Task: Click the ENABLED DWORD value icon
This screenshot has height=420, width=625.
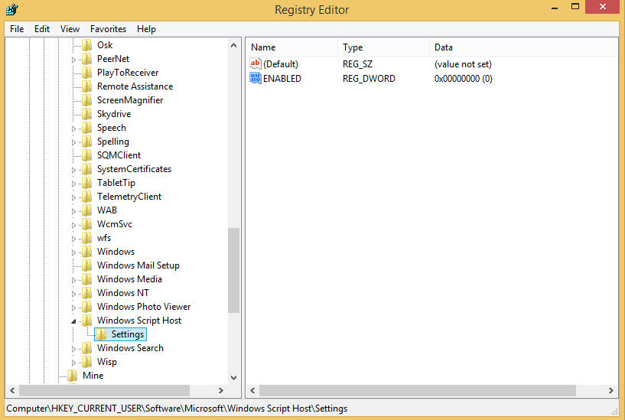Action: 255,78
